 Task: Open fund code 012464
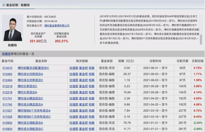tap(8, 80)
